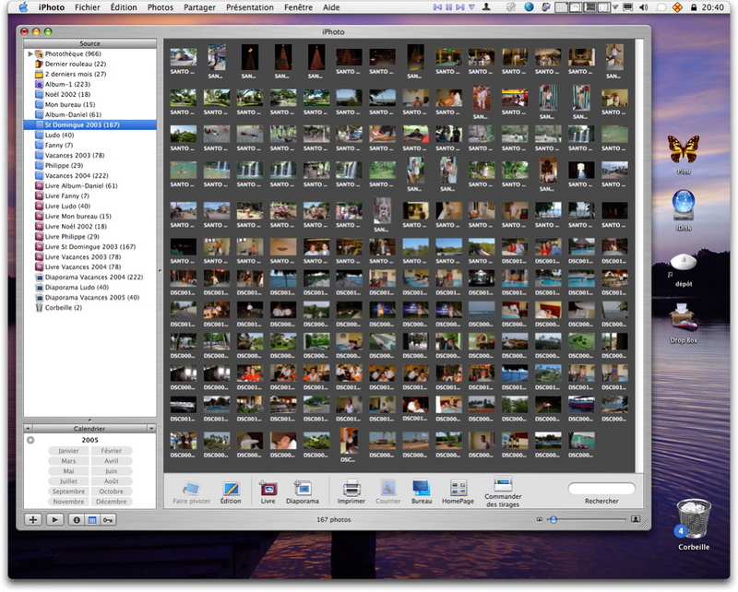Select Livre St Domingue 2003 (167)
The image size is (738, 592).
[89, 246]
